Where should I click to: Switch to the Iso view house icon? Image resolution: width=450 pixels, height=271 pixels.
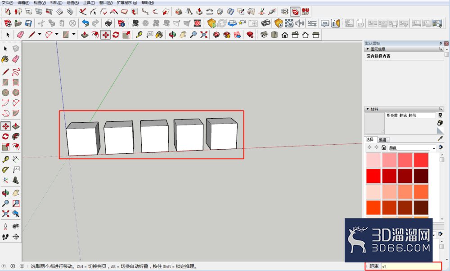pyautogui.click(x=264, y=35)
